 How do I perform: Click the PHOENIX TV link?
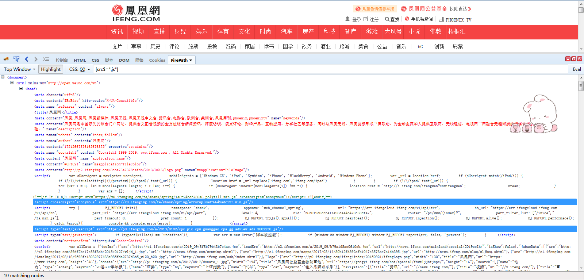click(x=458, y=20)
